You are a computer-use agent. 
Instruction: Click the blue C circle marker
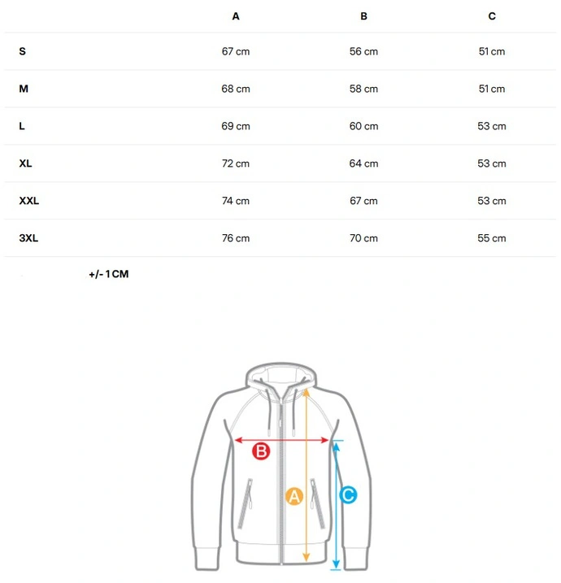point(348,495)
